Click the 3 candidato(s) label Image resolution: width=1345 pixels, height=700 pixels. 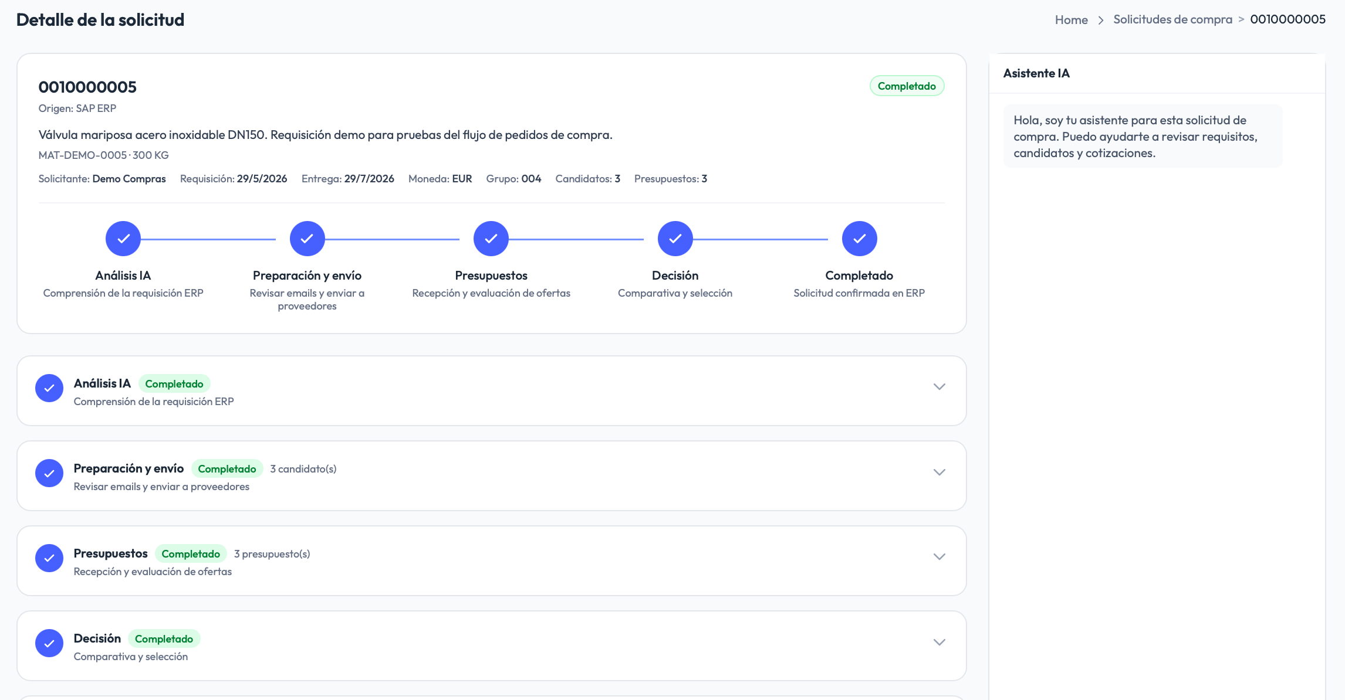coord(303,469)
